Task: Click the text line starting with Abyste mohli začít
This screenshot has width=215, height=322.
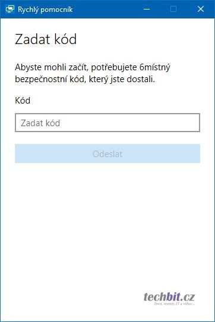Action: pyautogui.click(x=93, y=67)
